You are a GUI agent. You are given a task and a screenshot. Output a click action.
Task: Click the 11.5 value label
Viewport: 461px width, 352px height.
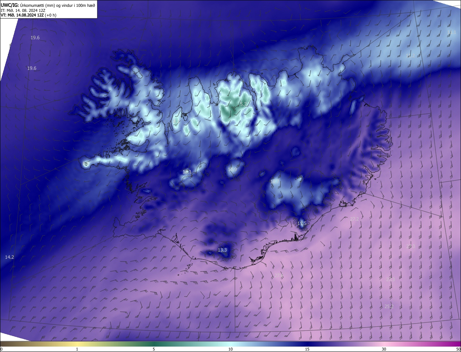[302, 224]
